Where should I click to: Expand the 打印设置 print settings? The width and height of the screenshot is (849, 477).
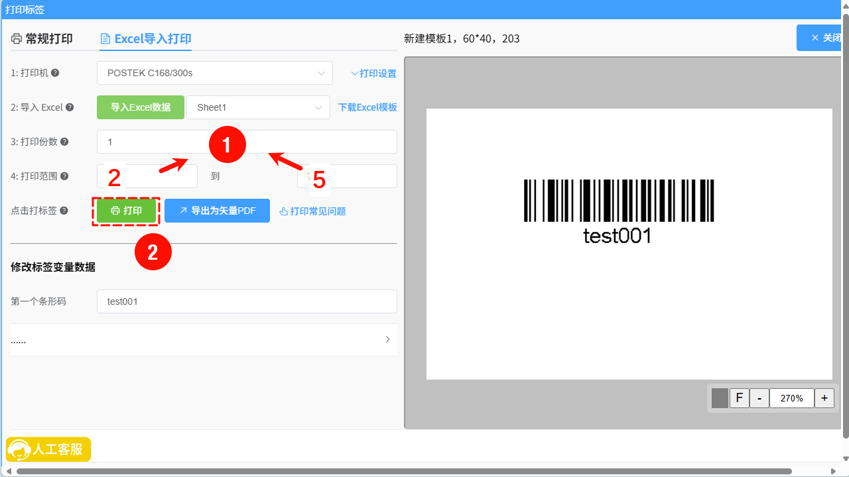coord(373,74)
